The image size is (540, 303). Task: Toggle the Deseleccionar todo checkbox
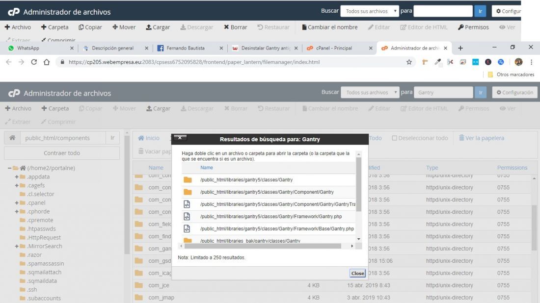(x=394, y=138)
